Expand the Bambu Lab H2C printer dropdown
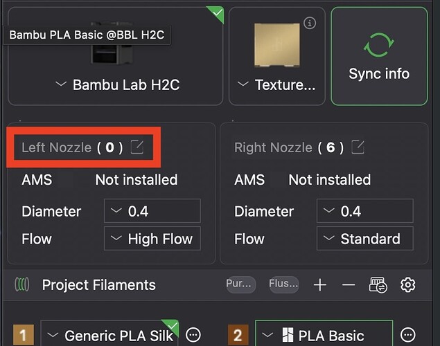440x346 pixels. pos(117,84)
